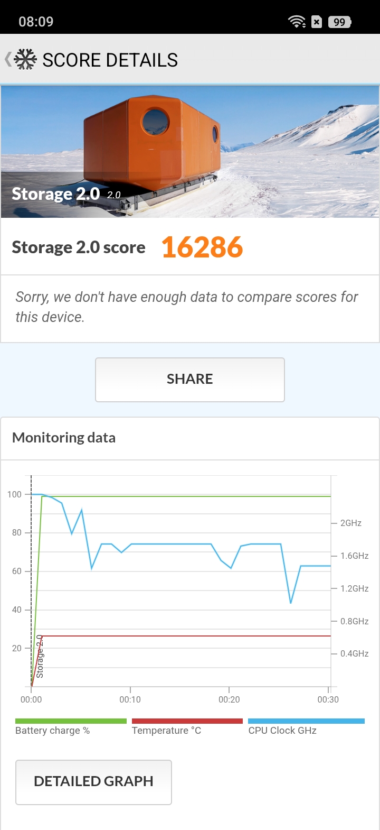
Task: Tap the SCORE DETAILS title text
Action: pos(110,60)
